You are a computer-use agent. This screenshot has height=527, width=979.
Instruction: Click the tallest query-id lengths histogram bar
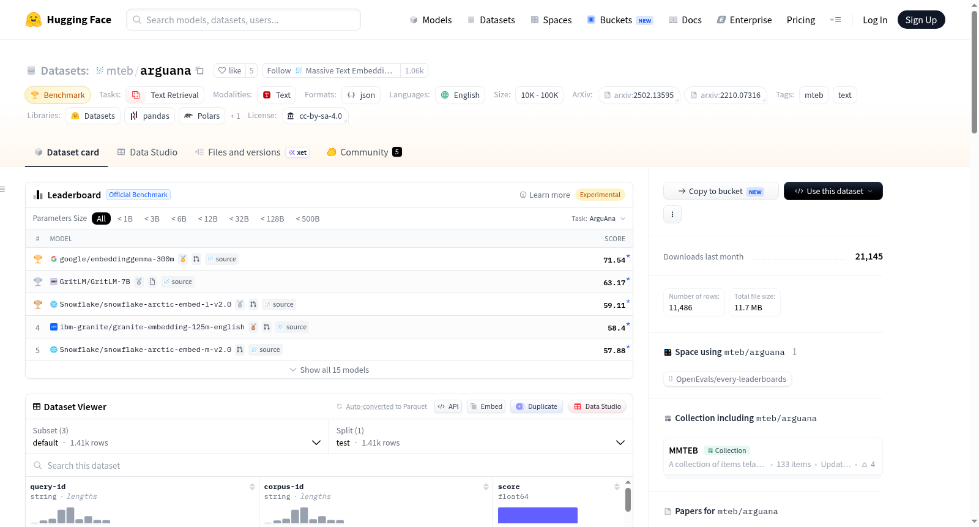(x=70, y=515)
